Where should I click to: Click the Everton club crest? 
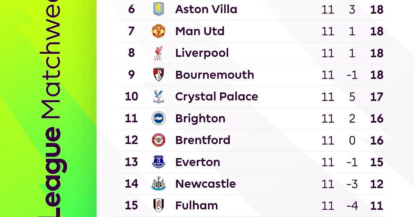click(159, 162)
